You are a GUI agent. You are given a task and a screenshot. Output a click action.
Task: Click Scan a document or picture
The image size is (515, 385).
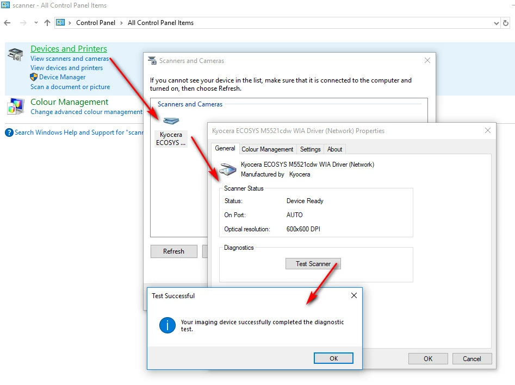point(70,86)
